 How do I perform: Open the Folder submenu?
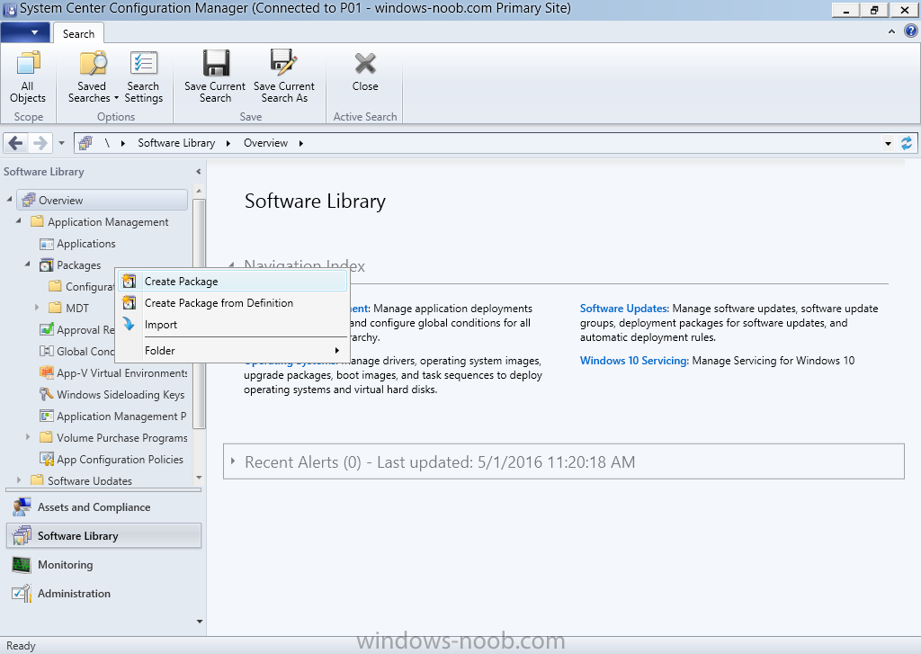pyautogui.click(x=233, y=351)
